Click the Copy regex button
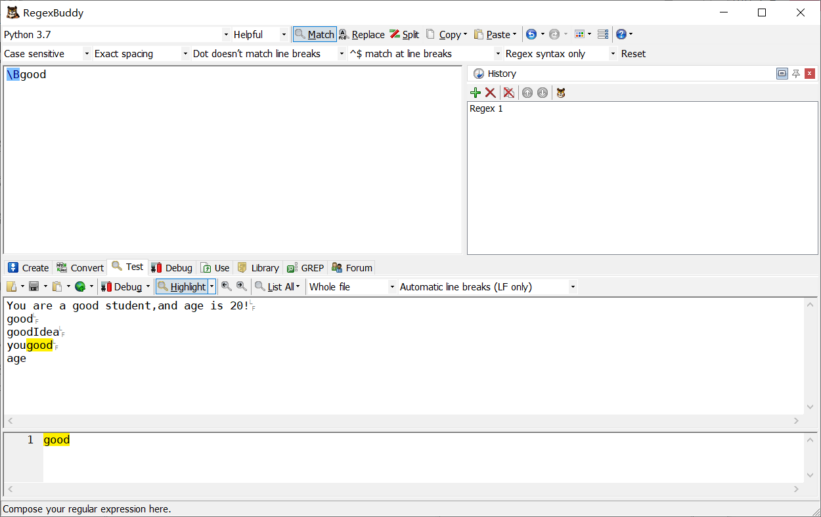Image resolution: width=821 pixels, height=517 pixels. pos(443,34)
